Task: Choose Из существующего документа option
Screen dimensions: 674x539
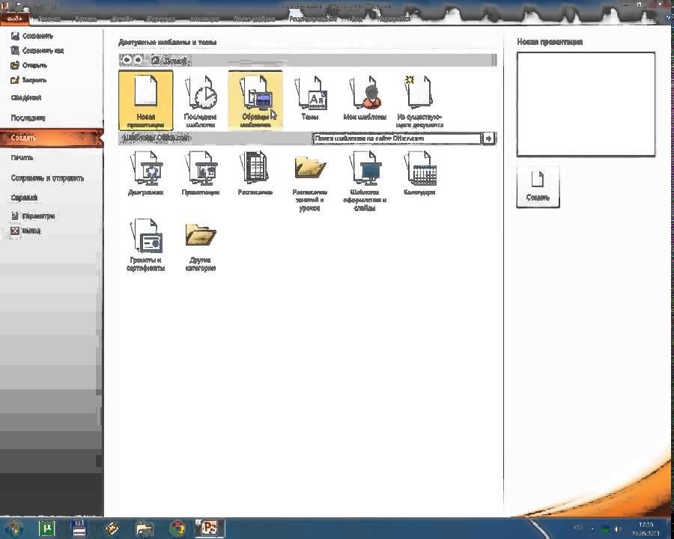Action: 419,100
